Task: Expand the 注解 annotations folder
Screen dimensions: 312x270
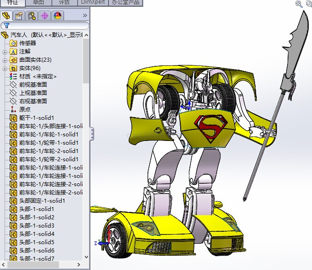Action: click(x=5, y=52)
